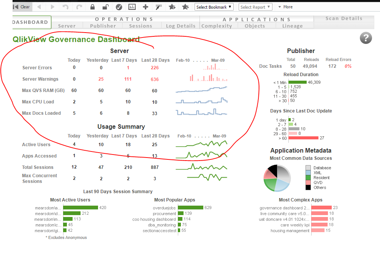Open the Scan Details tab
The image size is (380, 256).
pyautogui.click(x=344, y=19)
